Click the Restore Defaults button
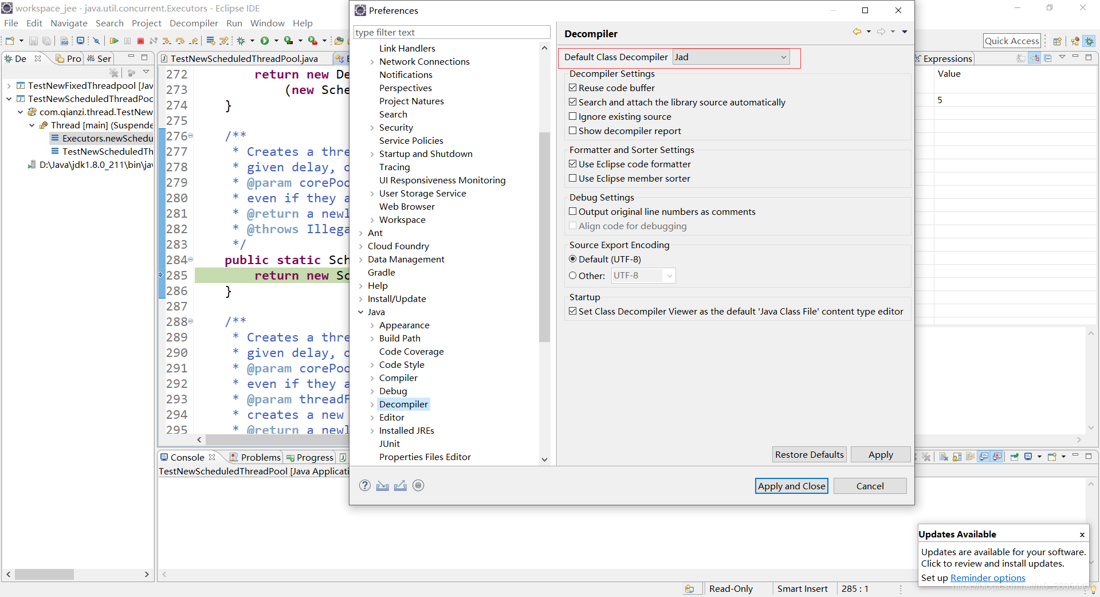 point(809,454)
